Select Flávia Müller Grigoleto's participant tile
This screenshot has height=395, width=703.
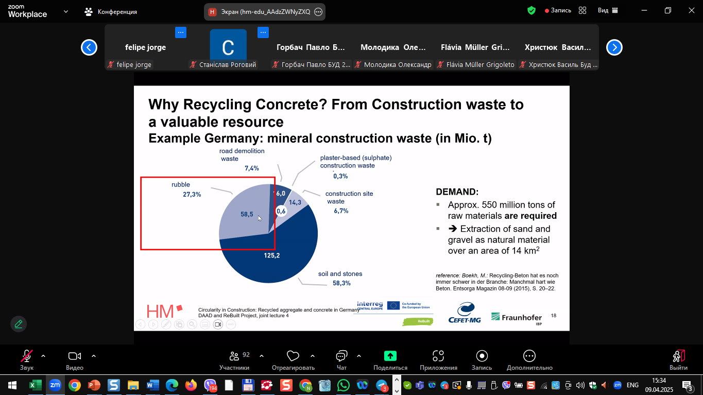[475, 47]
